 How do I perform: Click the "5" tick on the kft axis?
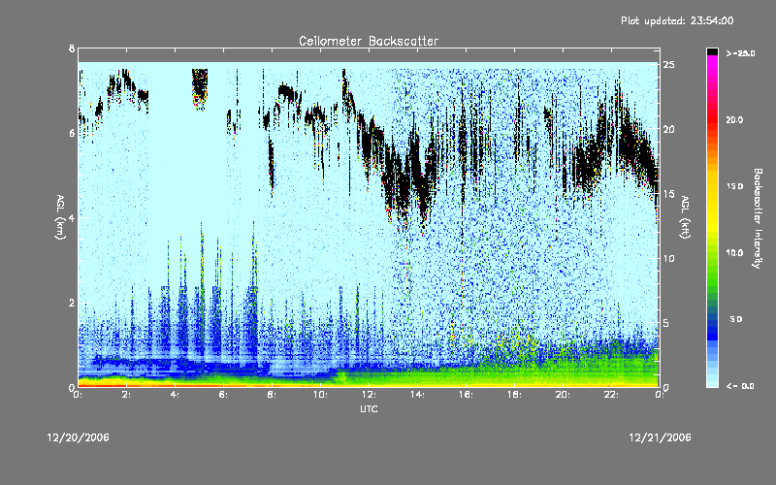[x=666, y=323]
